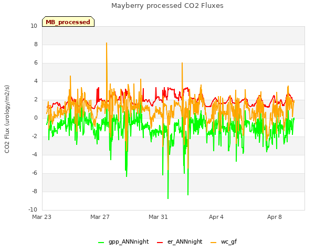Click the Apr 8 x-axis label
Viewport: 336px width, 252px height.
[x=275, y=217]
